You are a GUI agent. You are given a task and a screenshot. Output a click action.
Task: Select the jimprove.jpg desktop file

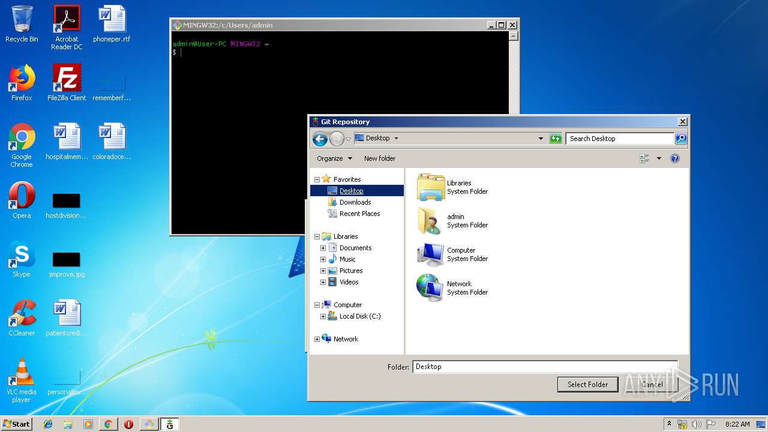[x=67, y=264]
